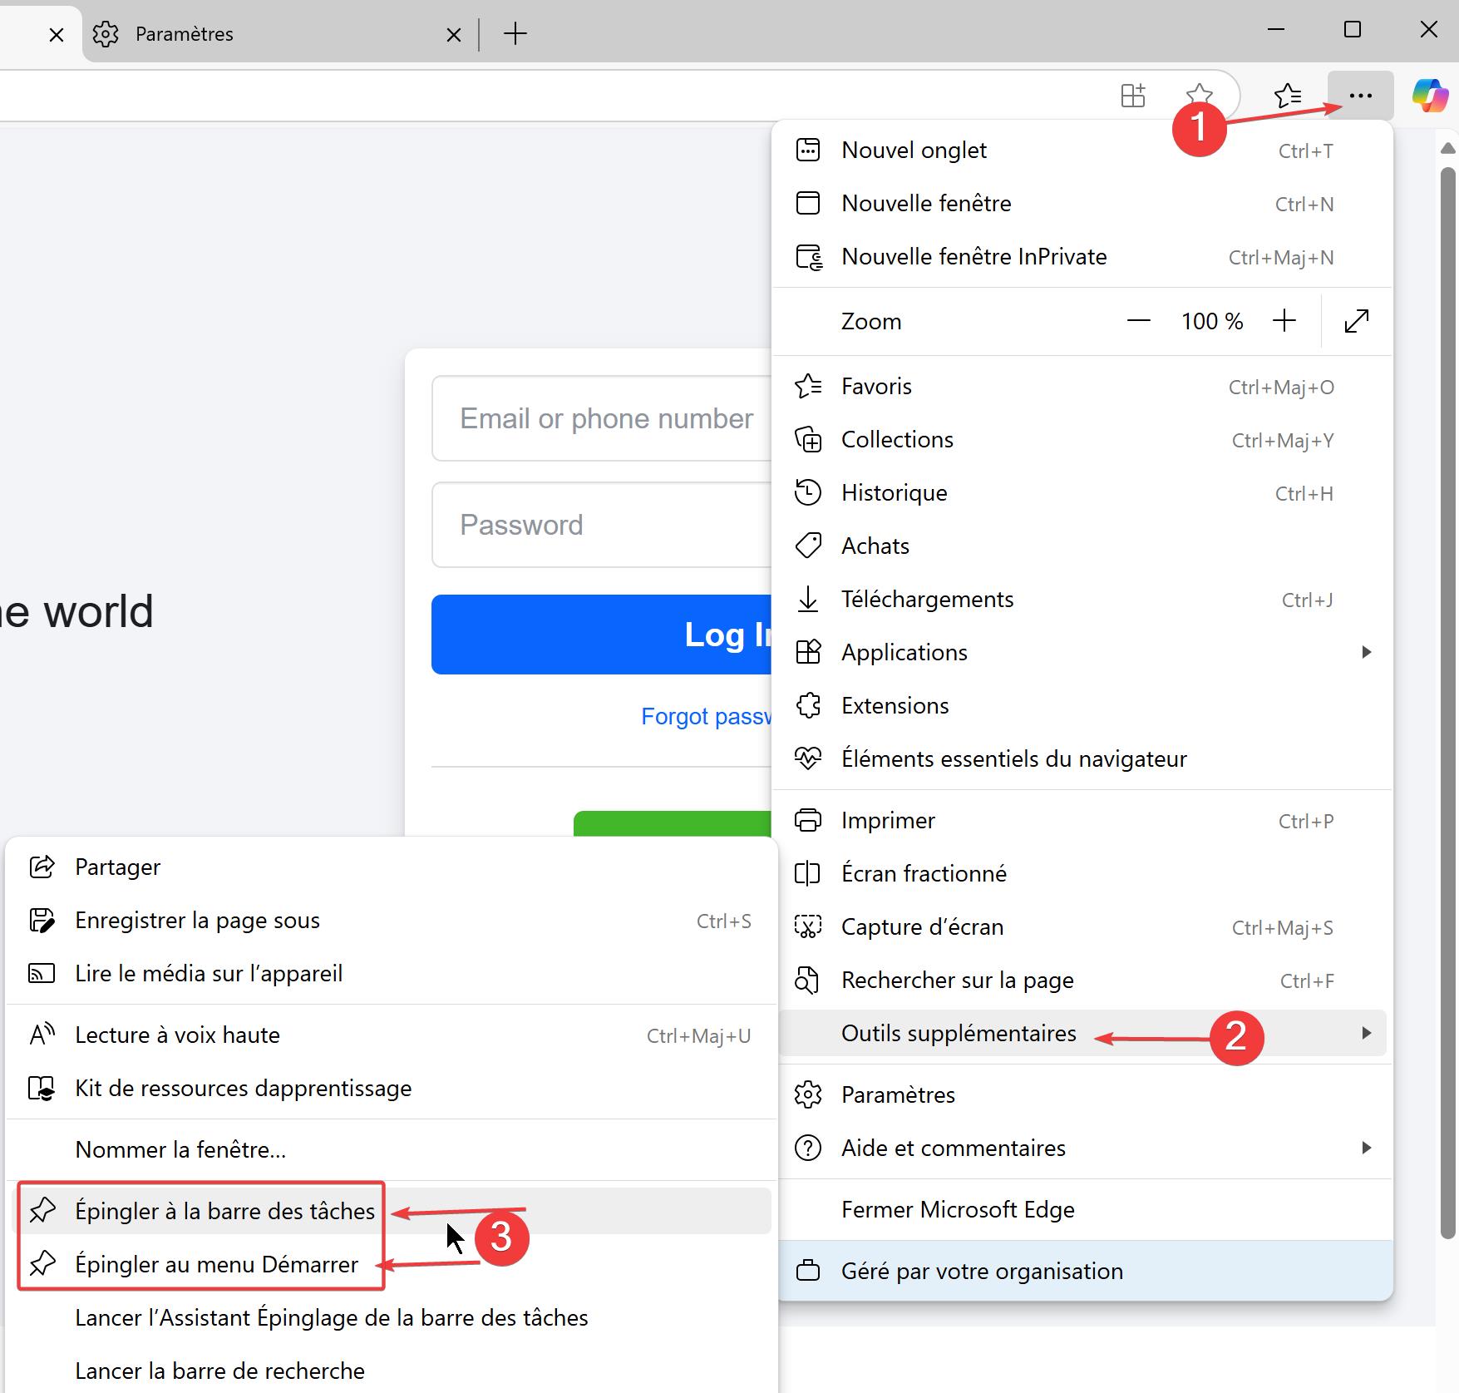Open the Settings and more ellipsis menu
This screenshot has height=1393, width=1459.
1361,96
